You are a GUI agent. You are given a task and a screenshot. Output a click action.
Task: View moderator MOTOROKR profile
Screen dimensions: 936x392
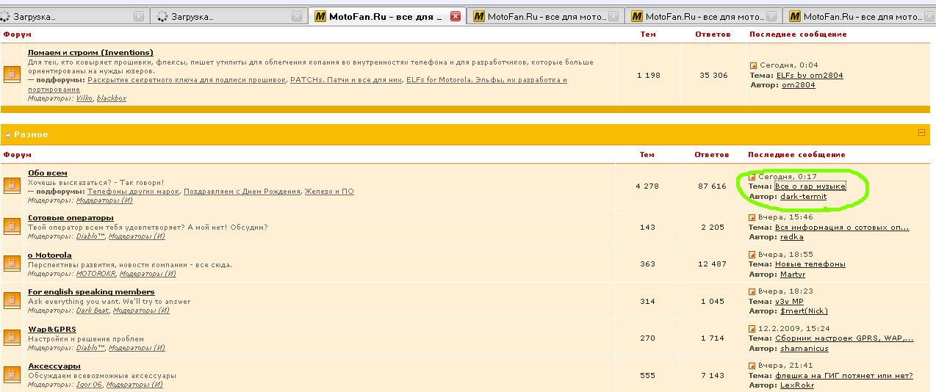point(96,274)
